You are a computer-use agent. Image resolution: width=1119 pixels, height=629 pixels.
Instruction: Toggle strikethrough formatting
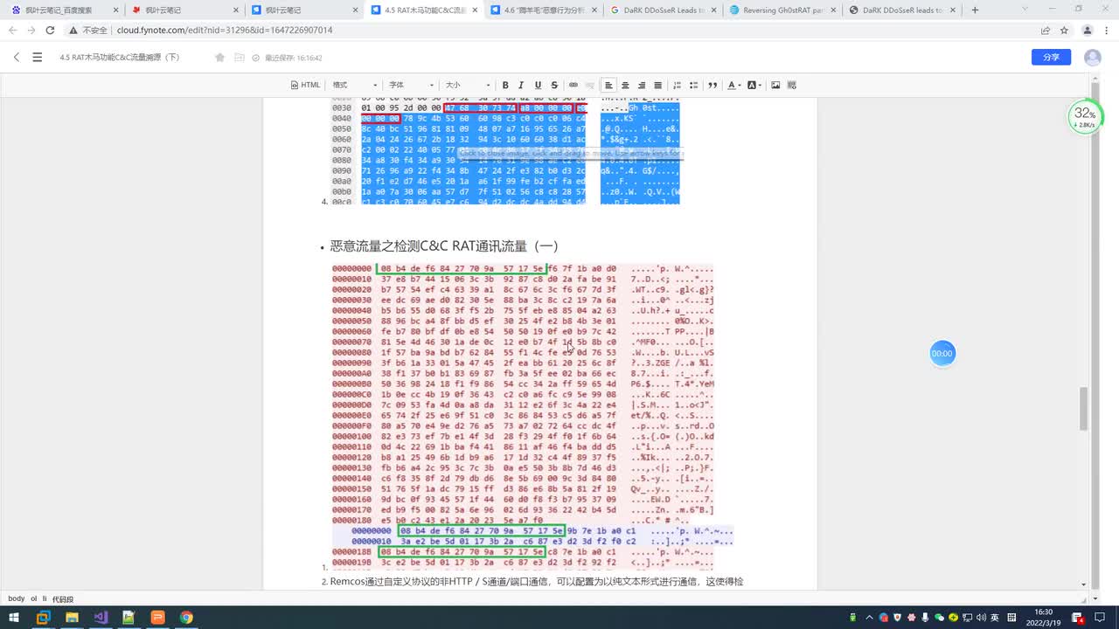tap(554, 85)
